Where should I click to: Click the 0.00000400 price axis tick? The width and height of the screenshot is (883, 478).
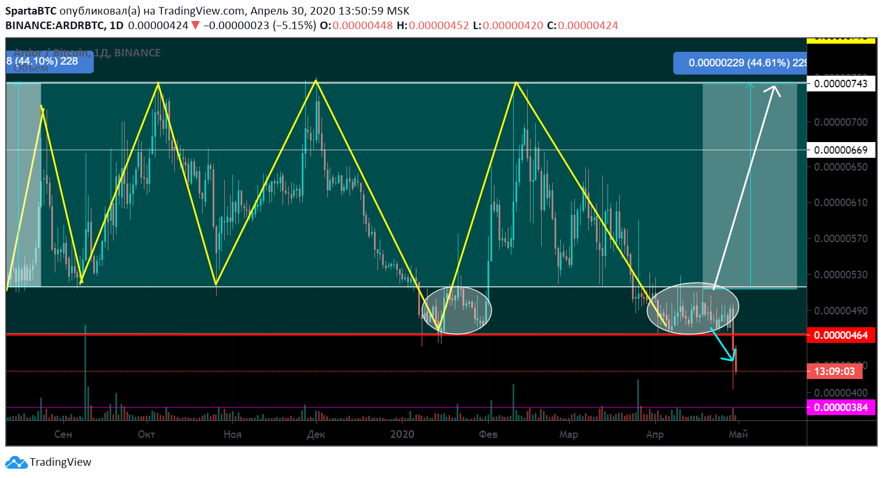(841, 392)
